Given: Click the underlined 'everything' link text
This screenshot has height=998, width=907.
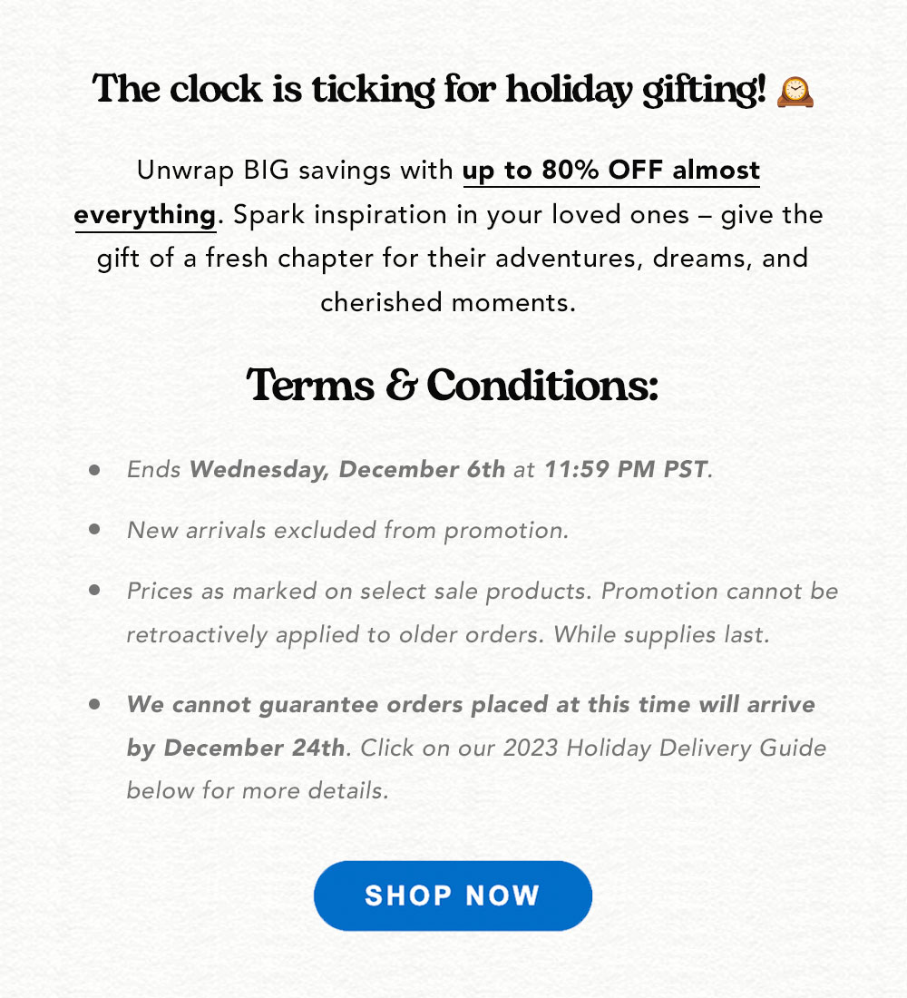Looking at the screenshot, I should click(x=145, y=216).
